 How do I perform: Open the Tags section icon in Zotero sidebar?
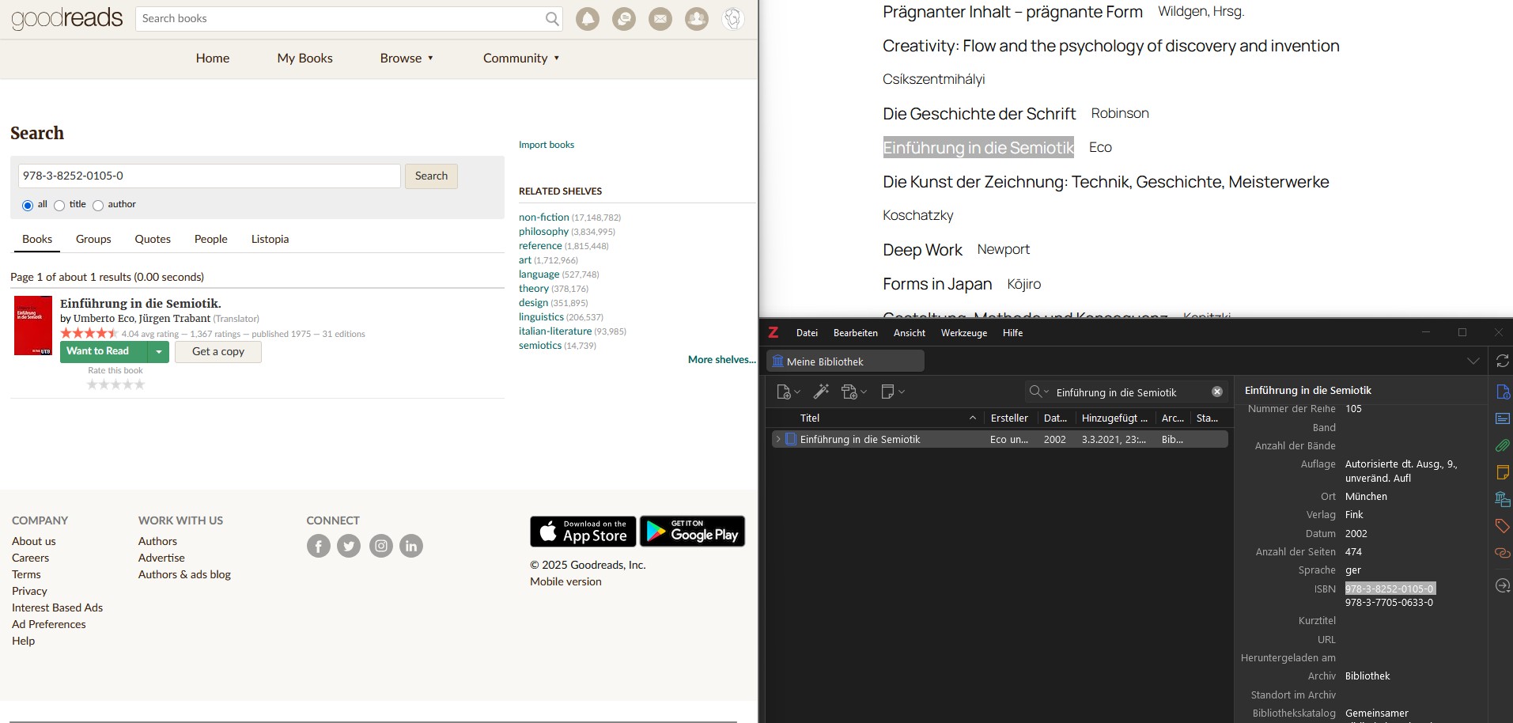[x=1503, y=526]
